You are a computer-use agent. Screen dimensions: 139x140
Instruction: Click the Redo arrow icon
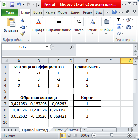29,4
